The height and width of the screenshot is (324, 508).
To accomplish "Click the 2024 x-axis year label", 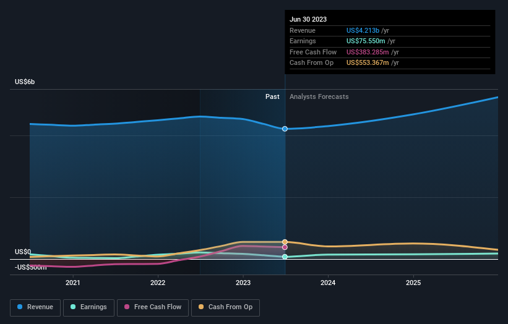I will click(x=328, y=283).
